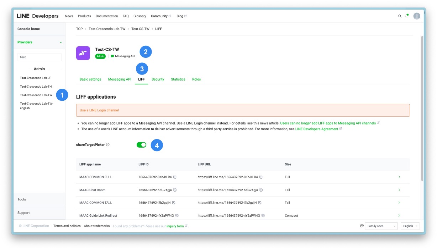Switch to the Security tab
Image resolution: width=437 pixels, height=248 pixels.
pyautogui.click(x=158, y=79)
